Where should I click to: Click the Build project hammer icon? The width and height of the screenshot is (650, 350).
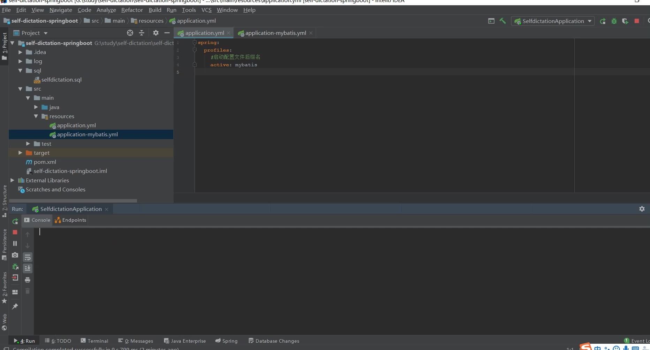(502, 21)
